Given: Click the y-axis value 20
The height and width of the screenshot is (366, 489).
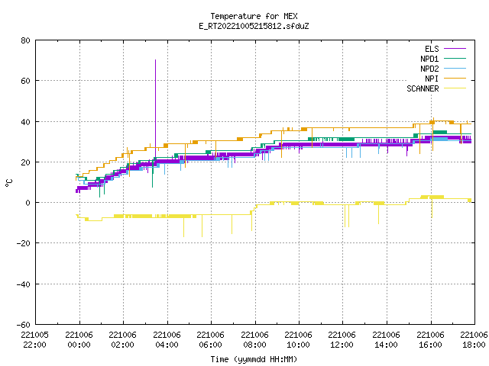Looking at the screenshot, I should pyautogui.click(x=25, y=162).
